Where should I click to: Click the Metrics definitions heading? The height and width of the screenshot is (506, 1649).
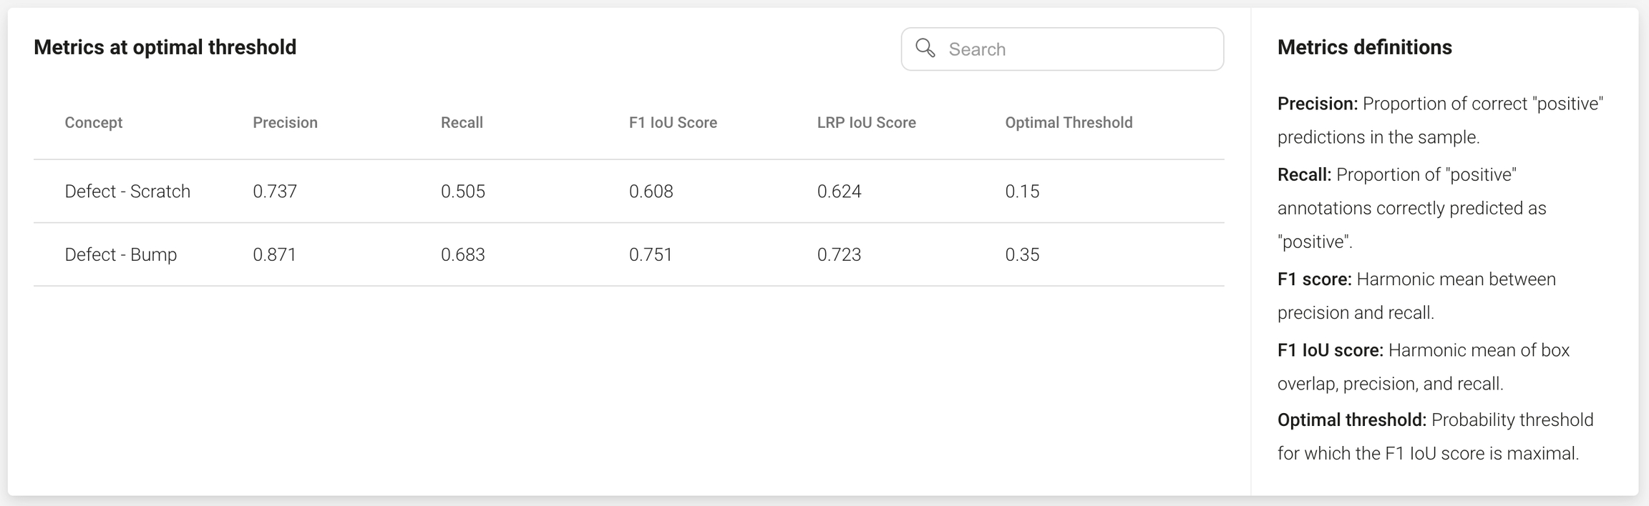(x=1364, y=48)
